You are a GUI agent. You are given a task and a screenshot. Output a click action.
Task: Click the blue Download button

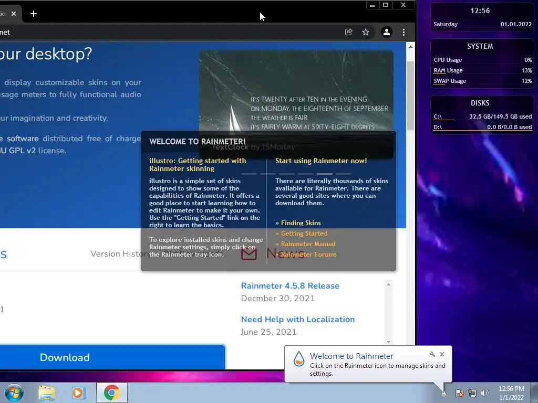point(112,357)
